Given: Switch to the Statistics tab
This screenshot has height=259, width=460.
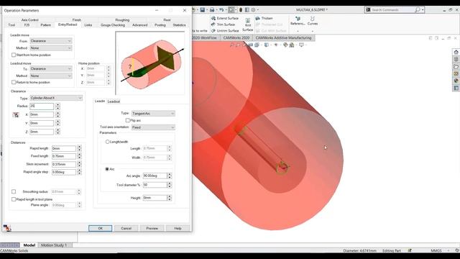Looking at the screenshot, I should [x=179, y=25].
